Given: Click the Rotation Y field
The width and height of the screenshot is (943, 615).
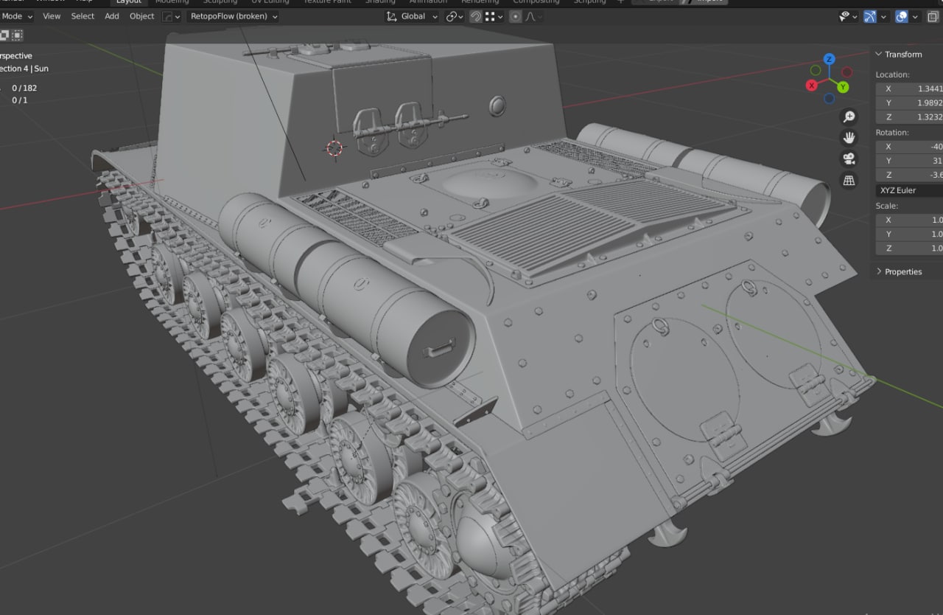Looking at the screenshot, I should (x=909, y=160).
